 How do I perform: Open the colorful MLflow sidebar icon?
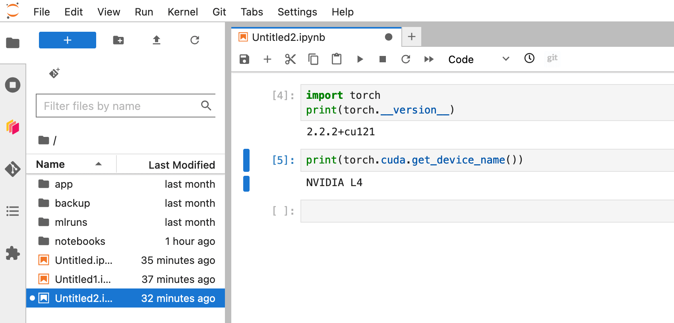click(x=13, y=127)
